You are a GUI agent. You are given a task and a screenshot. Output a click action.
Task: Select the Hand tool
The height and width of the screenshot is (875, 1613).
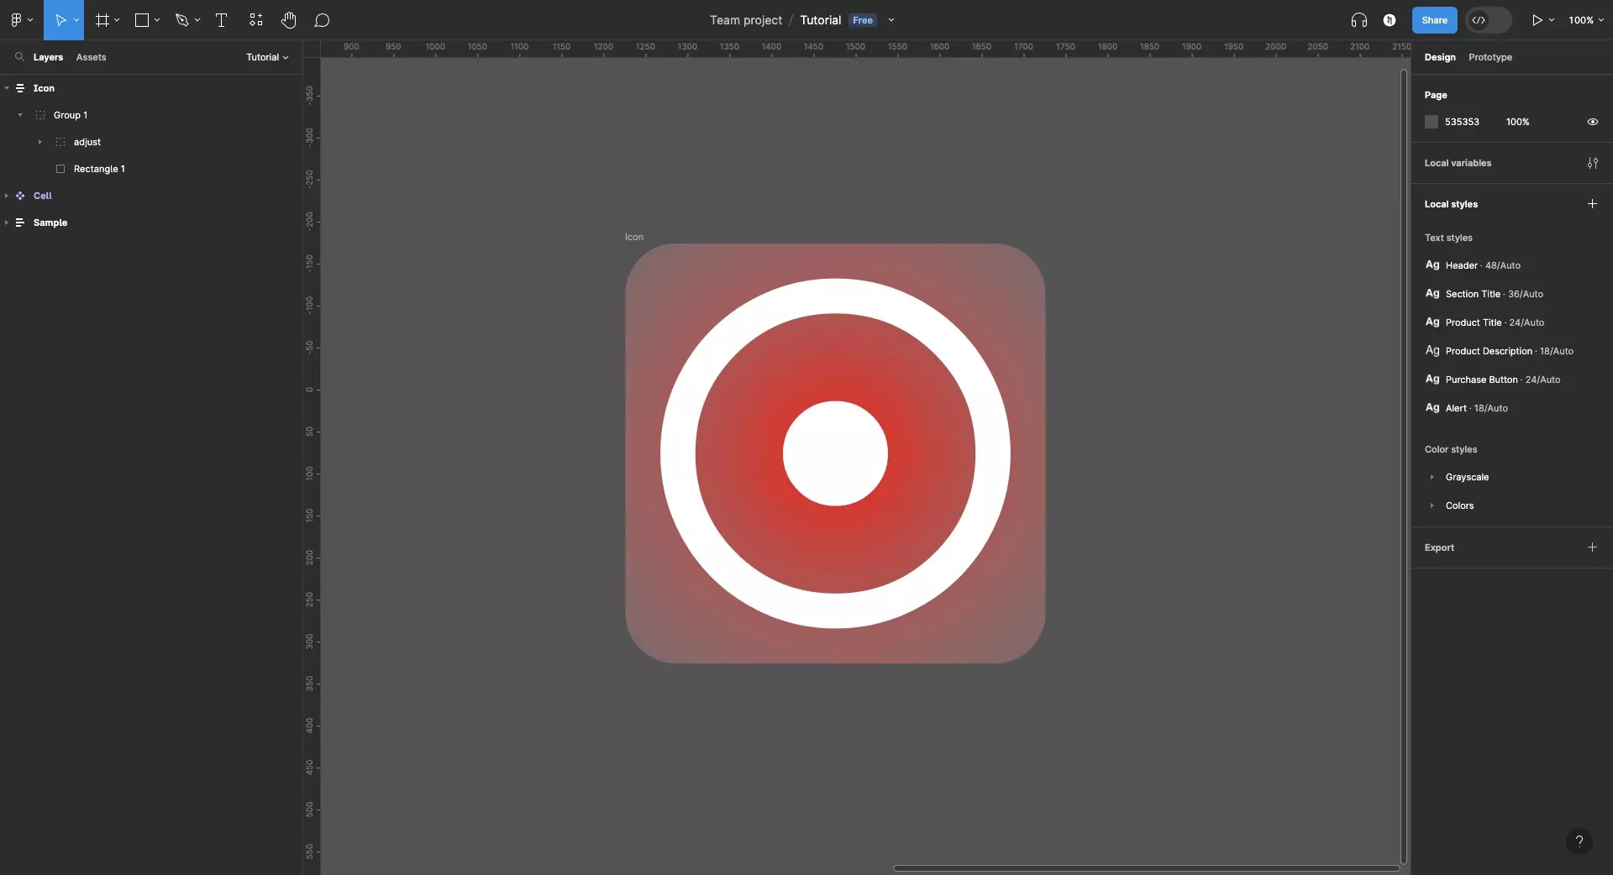pos(289,20)
